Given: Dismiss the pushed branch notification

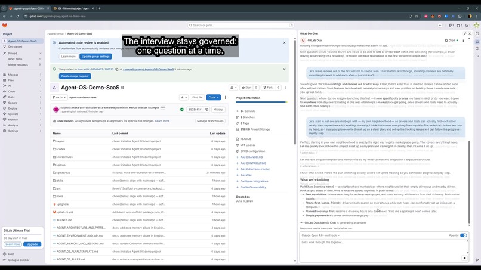Looking at the screenshot, I should [x=285, y=69].
